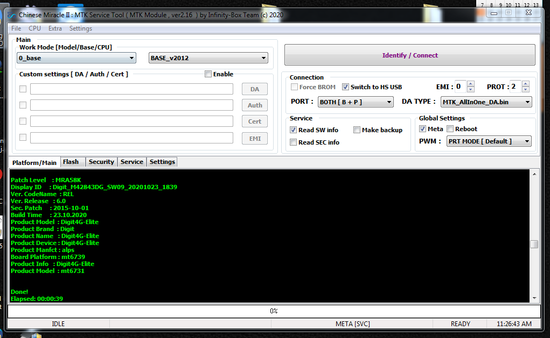Screen dimensions: 550x338
Task: Tick the checkbox beside the EMI field
Action: [23, 137]
